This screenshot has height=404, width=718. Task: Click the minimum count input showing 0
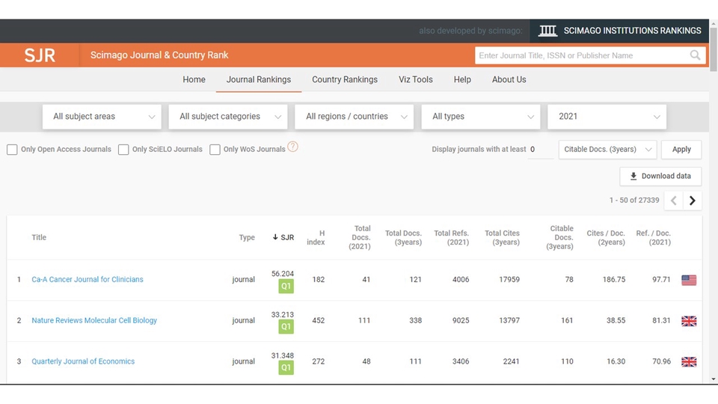pos(540,150)
